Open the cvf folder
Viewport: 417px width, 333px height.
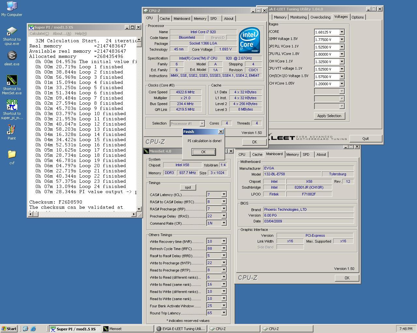12,157
